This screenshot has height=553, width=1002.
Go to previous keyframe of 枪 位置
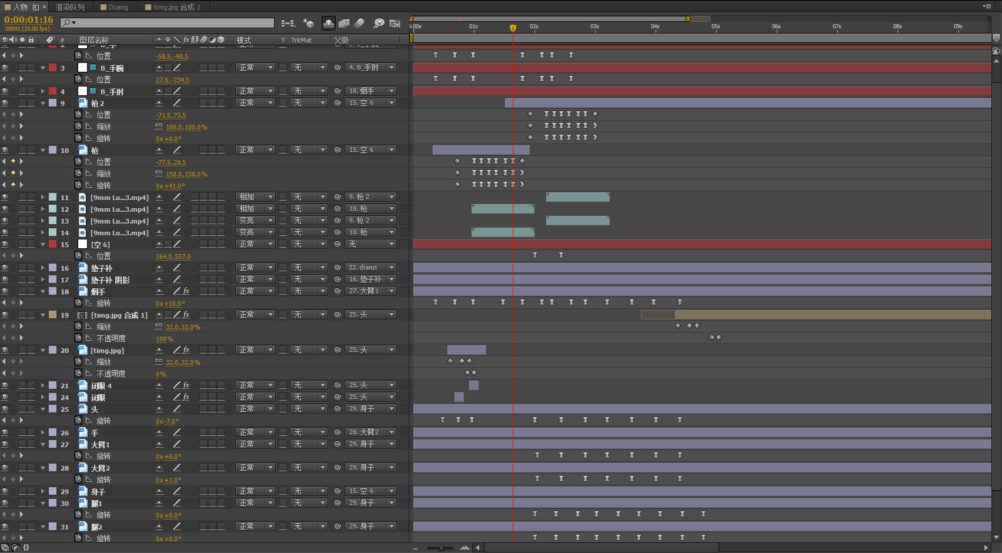(5, 161)
